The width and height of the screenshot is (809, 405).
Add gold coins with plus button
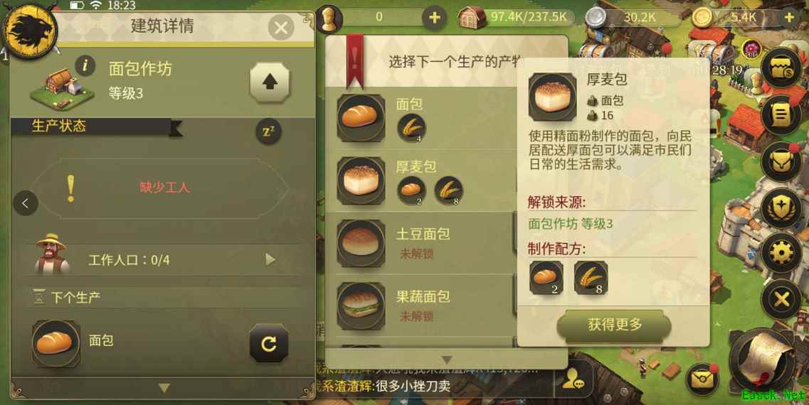click(788, 18)
